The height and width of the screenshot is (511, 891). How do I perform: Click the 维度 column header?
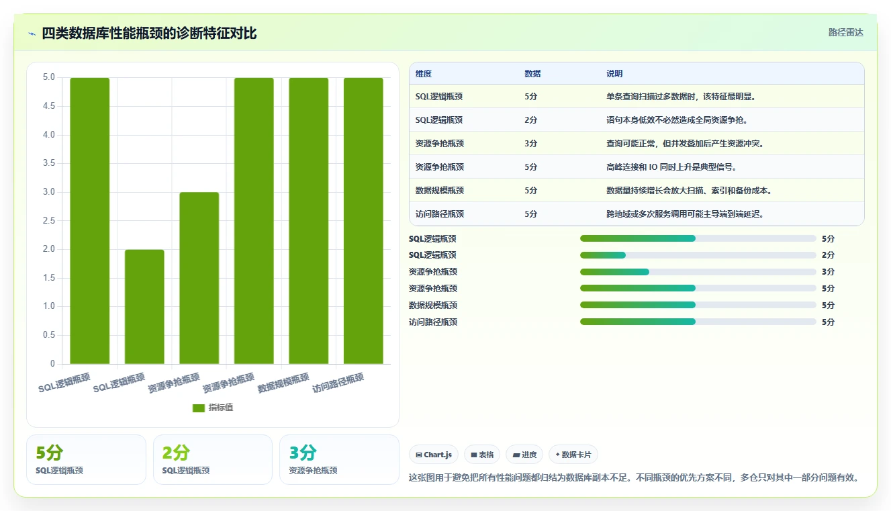pos(424,74)
